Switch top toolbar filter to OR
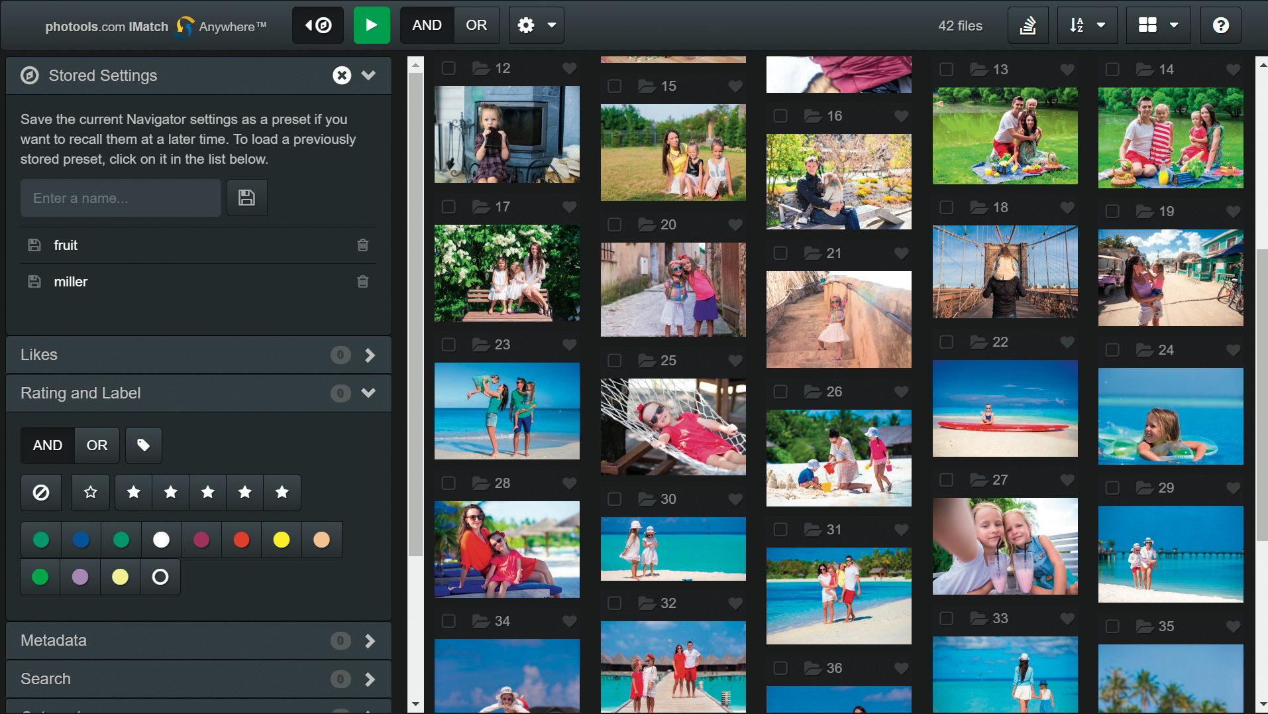This screenshot has height=714, width=1268. [476, 25]
